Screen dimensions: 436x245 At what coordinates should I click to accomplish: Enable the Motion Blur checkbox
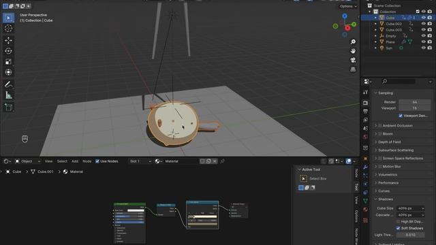point(380,166)
